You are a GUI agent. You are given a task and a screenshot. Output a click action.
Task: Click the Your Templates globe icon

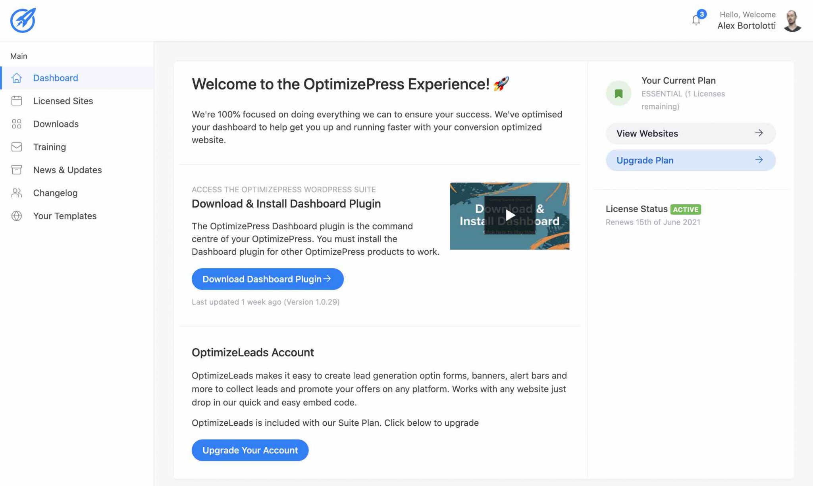(x=17, y=216)
